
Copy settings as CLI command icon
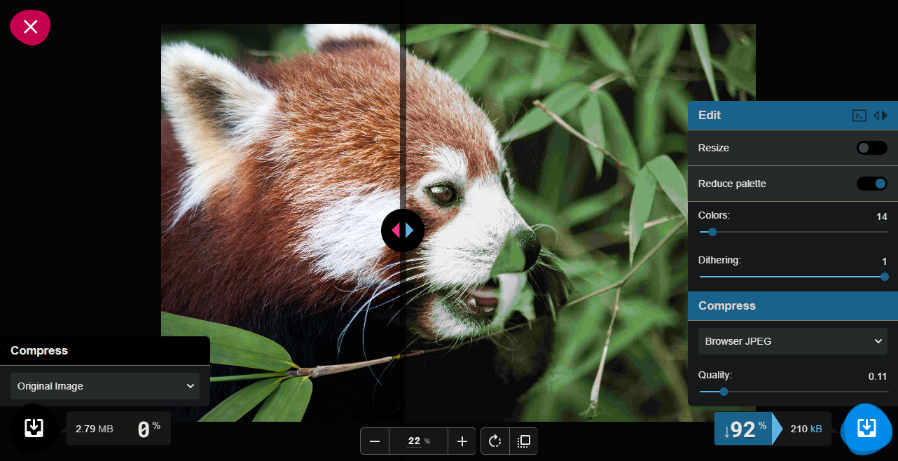[859, 116]
